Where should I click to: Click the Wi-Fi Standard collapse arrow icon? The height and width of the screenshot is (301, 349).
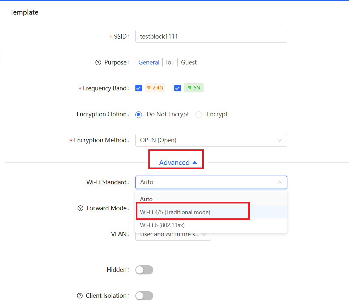(x=280, y=182)
